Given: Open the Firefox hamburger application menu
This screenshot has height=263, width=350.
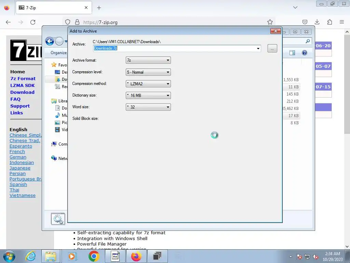Looking at the screenshot, I should pos(342,22).
